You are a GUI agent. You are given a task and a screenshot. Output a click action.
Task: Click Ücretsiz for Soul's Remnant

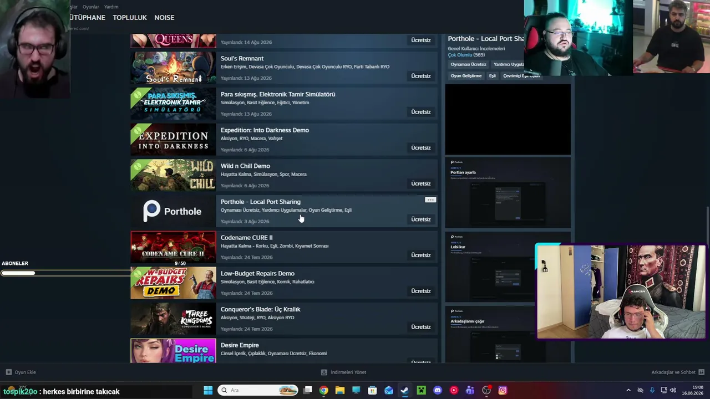tap(421, 76)
